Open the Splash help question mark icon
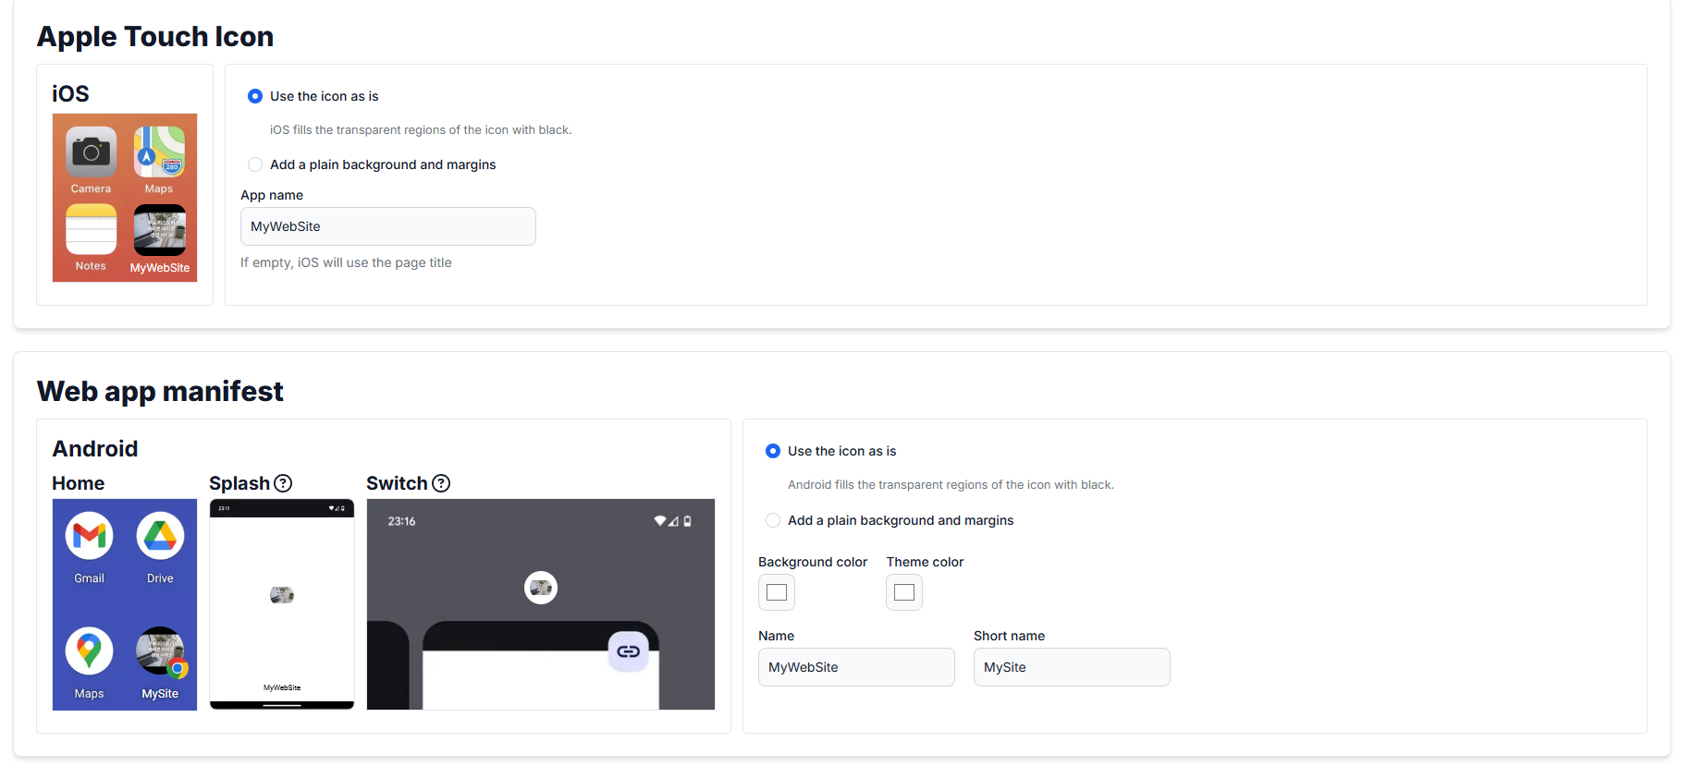Viewport: 1681px width, 766px height. click(284, 483)
